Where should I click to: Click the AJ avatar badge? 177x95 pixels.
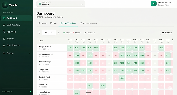coord(154,4)
